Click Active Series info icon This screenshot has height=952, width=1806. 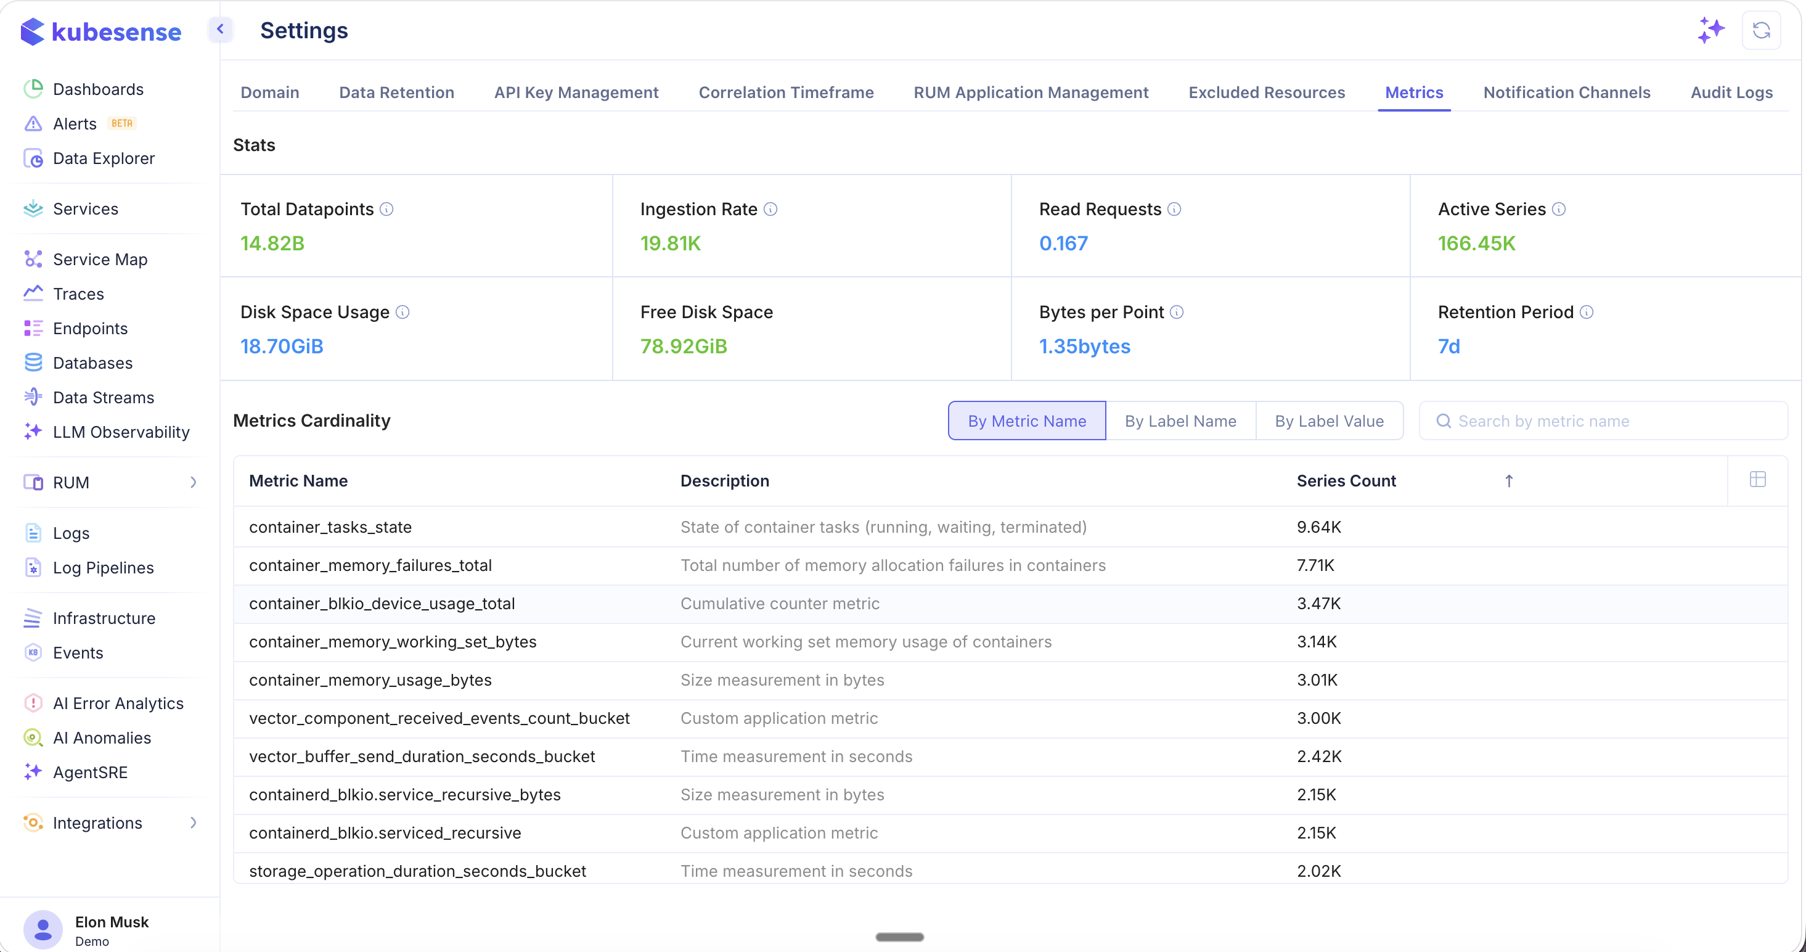1558,209
